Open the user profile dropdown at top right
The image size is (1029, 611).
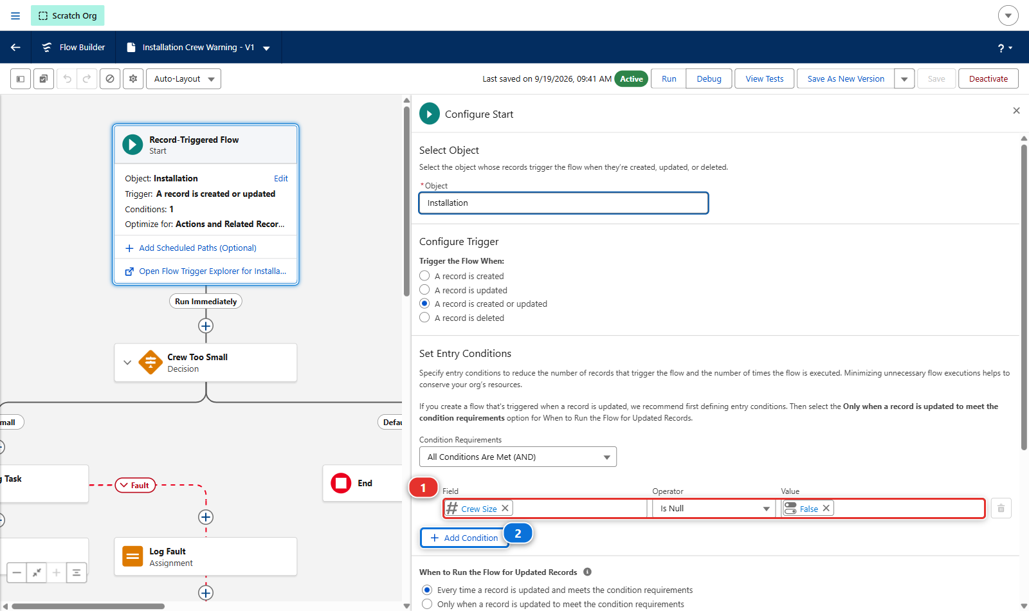point(1008,15)
